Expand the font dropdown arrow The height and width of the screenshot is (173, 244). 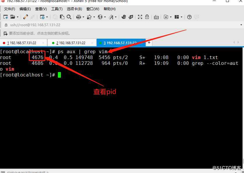pyautogui.click(x=116, y=17)
